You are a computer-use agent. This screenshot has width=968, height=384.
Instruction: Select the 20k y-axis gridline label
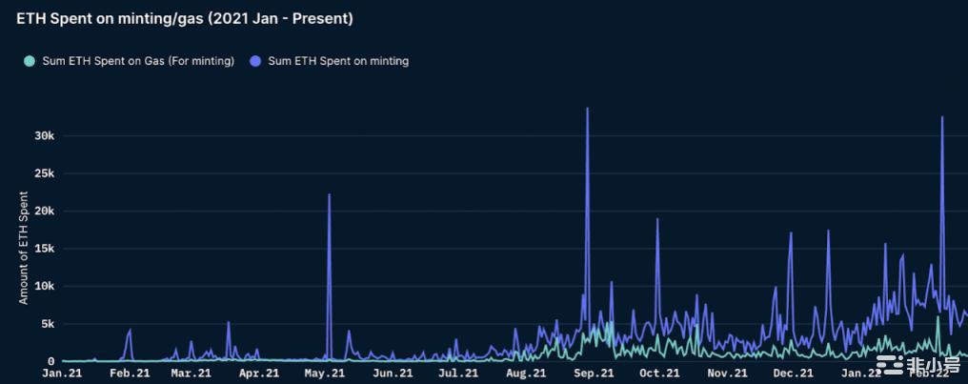click(x=46, y=212)
